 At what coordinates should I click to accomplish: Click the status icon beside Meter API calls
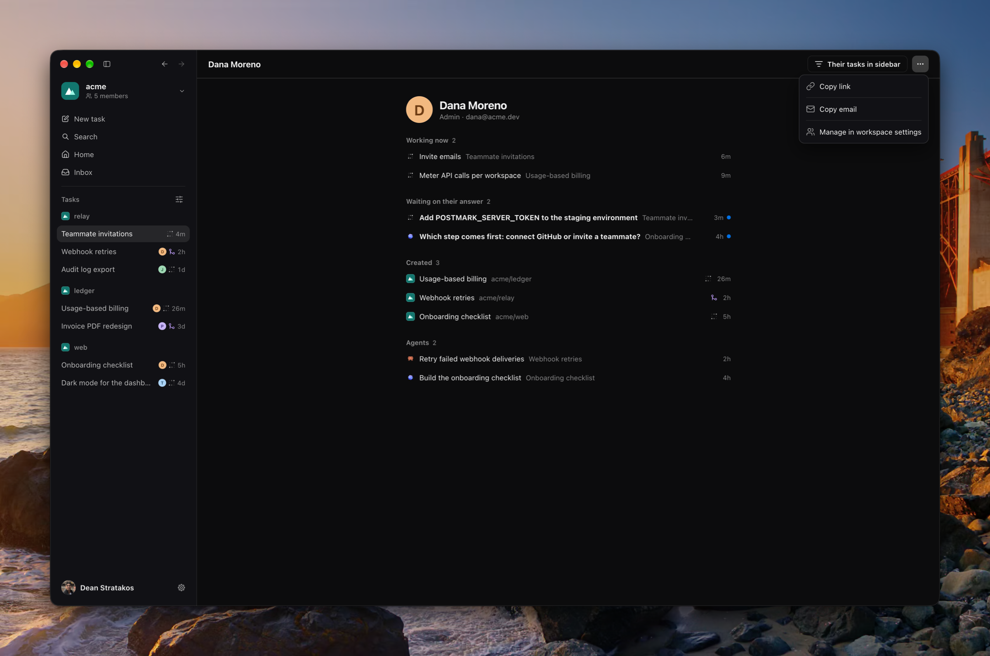click(x=410, y=175)
